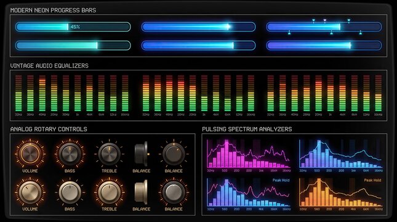The image size is (397, 222).
Task: Turn the dark VOLUME knob with orange ring
Action: 30,154
